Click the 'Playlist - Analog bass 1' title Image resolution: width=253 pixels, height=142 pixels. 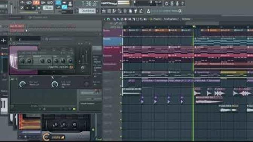166,19
